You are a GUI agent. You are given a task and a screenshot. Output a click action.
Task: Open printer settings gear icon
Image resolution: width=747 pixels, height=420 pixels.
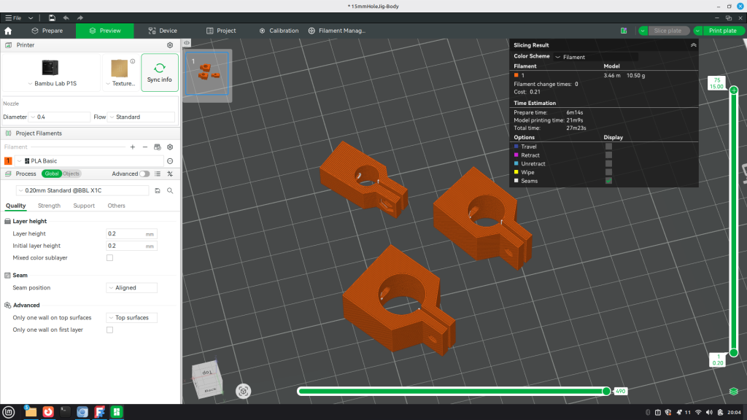pyautogui.click(x=170, y=45)
